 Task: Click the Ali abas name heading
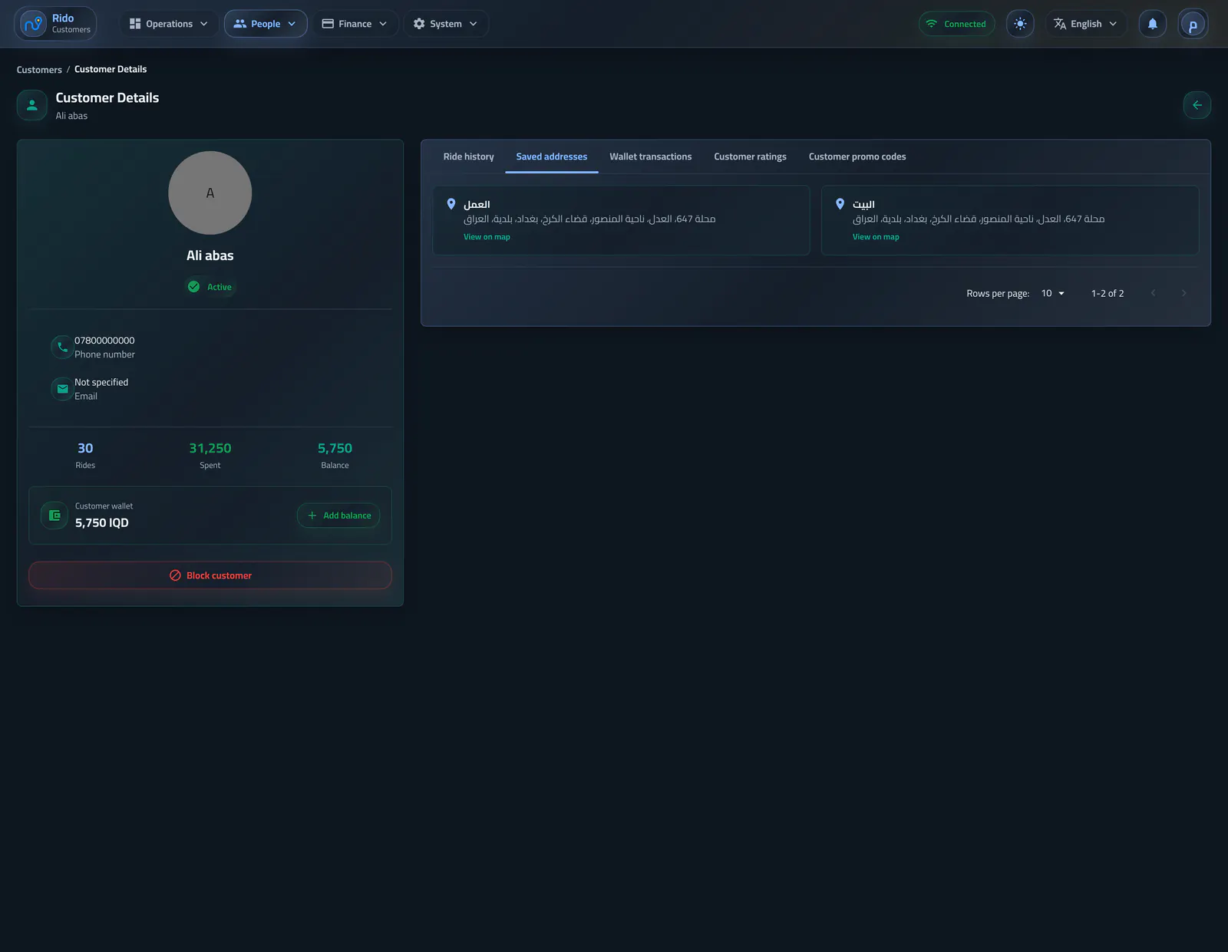point(210,255)
